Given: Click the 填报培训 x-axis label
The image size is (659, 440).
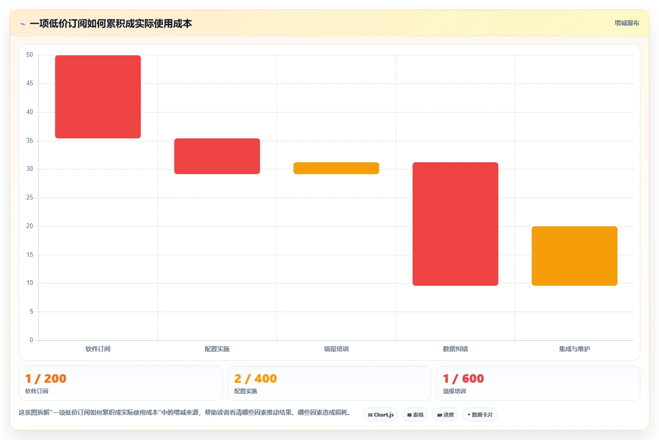Looking at the screenshot, I should click(336, 349).
